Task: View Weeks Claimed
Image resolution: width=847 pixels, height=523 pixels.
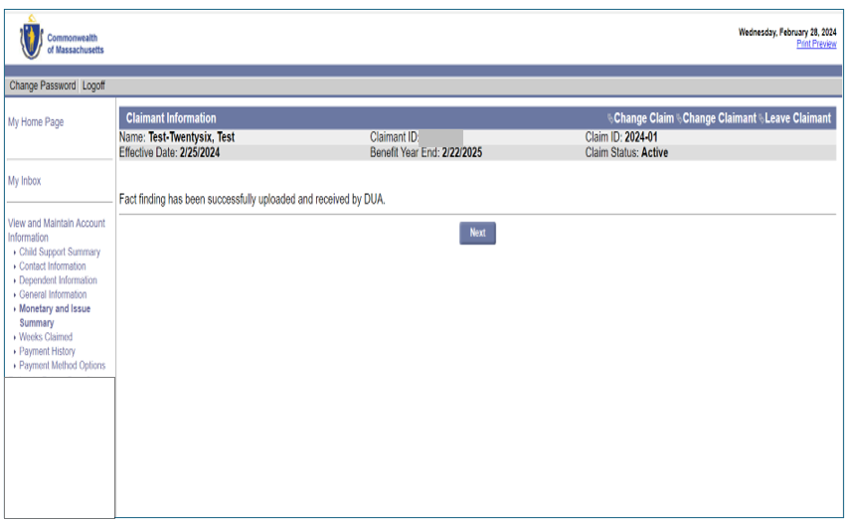Action: pyautogui.click(x=46, y=337)
